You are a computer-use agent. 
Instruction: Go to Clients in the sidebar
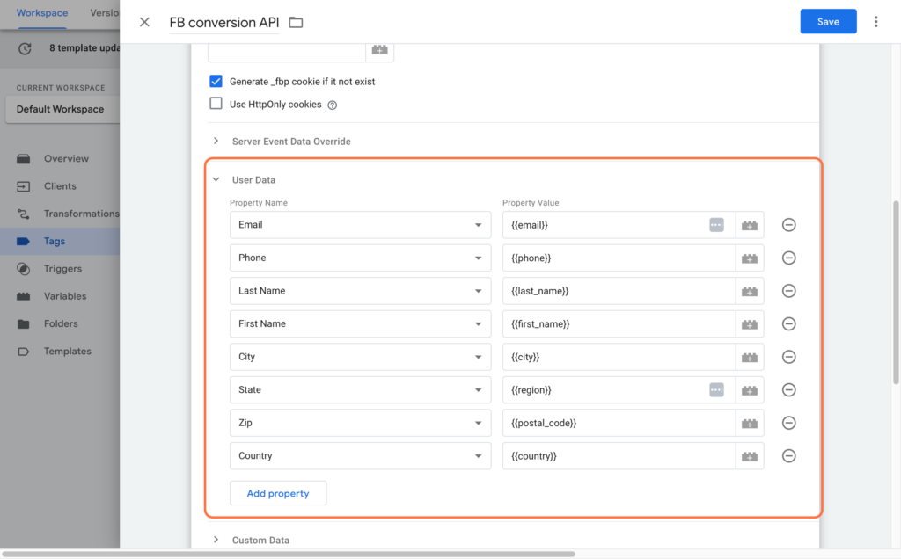[60, 186]
